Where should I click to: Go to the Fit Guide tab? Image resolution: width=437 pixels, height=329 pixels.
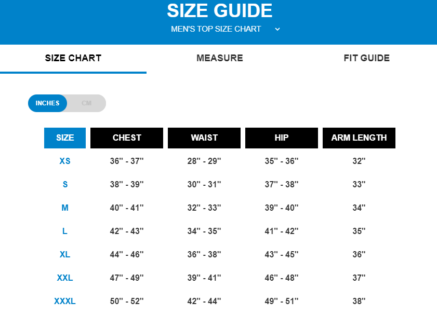[366, 58]
